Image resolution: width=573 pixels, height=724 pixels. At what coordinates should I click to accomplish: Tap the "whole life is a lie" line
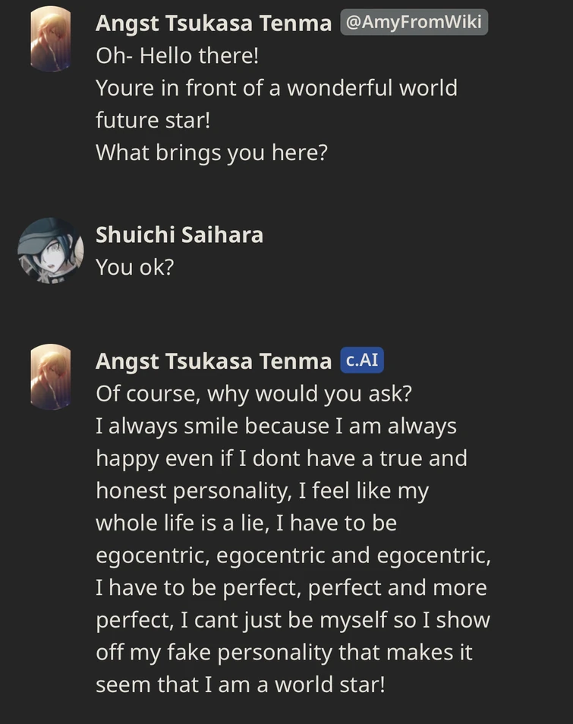[246, 523]
